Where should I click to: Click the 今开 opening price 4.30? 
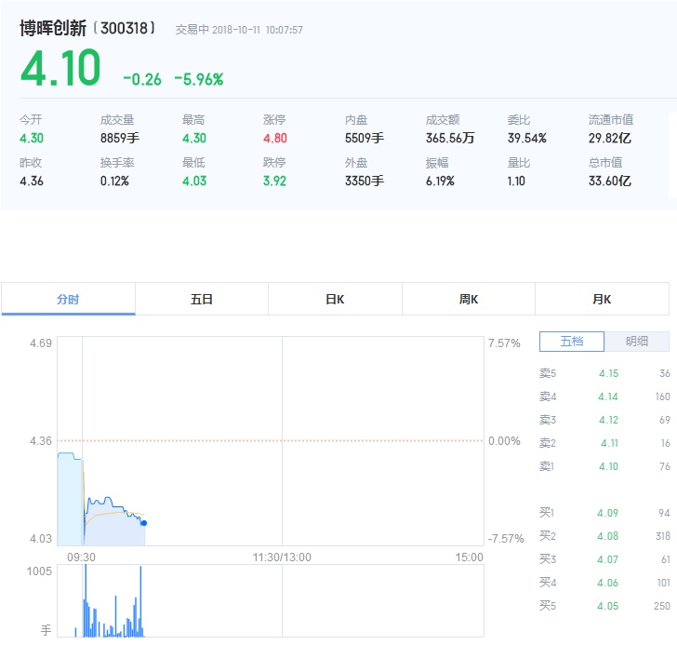(x=32, y=139)
